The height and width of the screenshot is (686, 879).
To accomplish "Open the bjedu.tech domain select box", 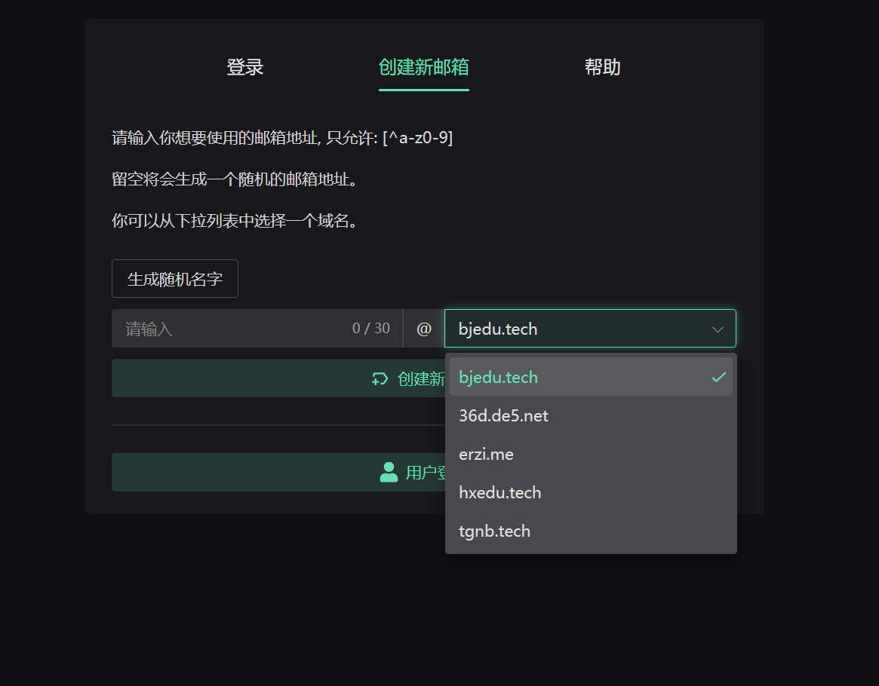I will click(x=590, y=328).
